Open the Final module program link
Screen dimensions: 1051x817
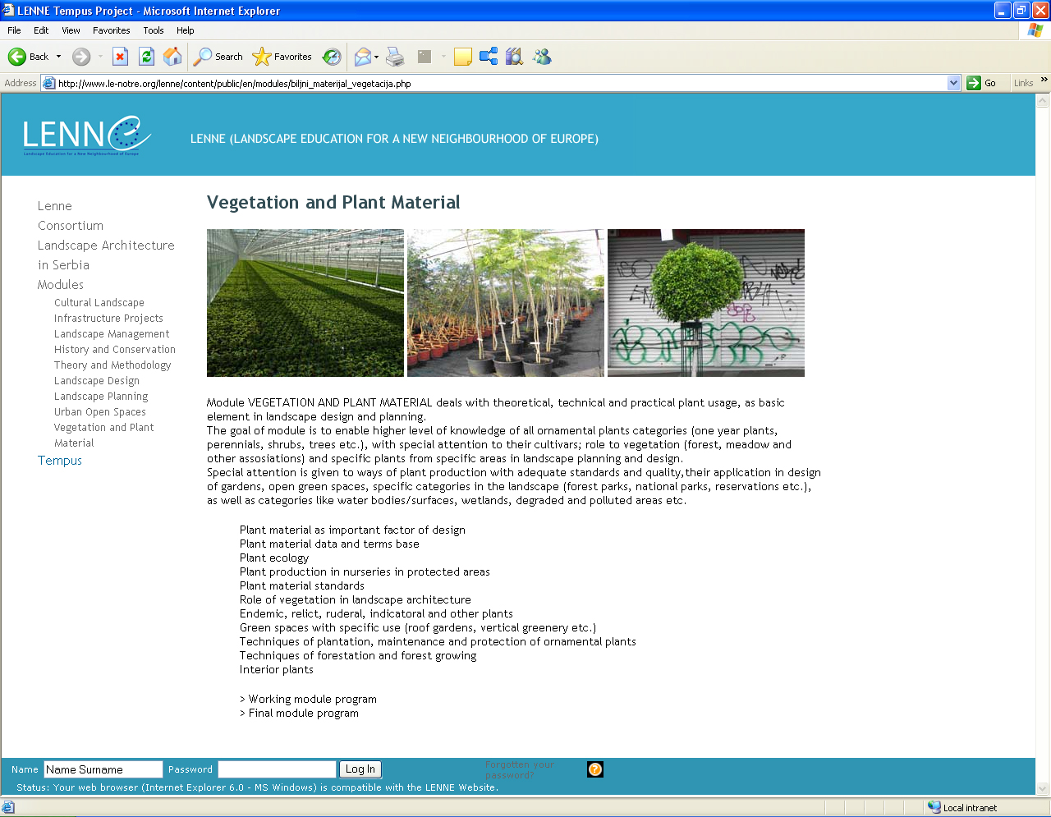303,714
